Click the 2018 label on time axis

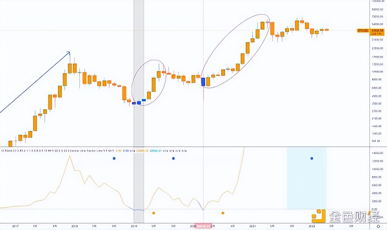pyautogui.click(x=74, y=226)
